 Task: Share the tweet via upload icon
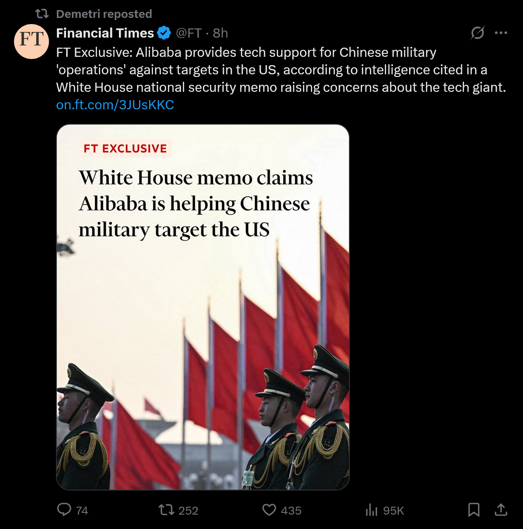tap(501, 510)
